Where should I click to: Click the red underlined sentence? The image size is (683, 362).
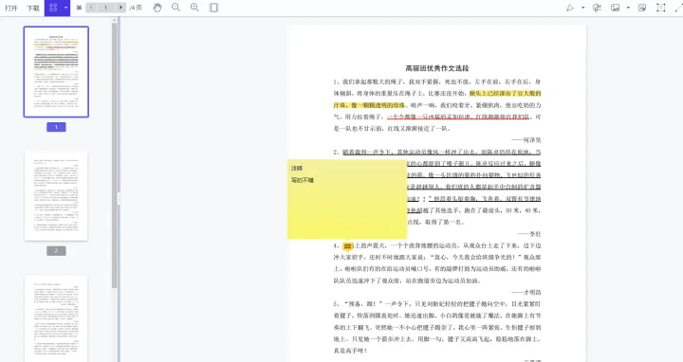(x=458, y=117)
